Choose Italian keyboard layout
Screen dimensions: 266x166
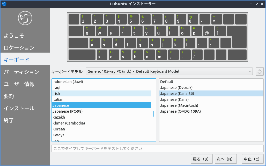tap(101, 99)
